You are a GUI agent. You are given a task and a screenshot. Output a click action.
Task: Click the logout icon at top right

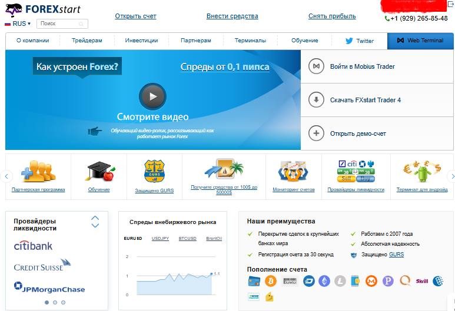pos(451,4)
